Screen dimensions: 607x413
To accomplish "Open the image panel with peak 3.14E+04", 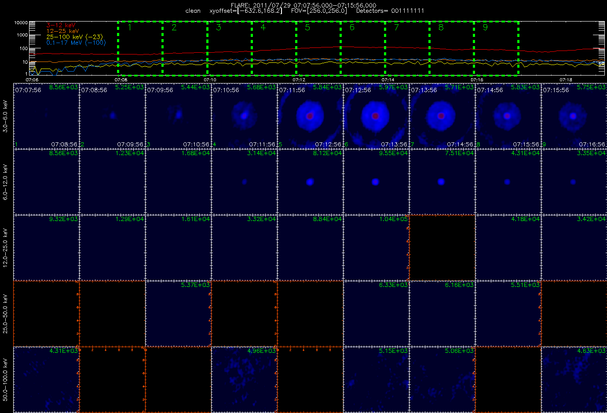I will click(x=244, y=181).
